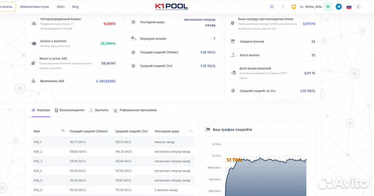Click the Вознаграждение tab calculator icon
Viewport: 374px width, 196px height.
tap(56, 110)
